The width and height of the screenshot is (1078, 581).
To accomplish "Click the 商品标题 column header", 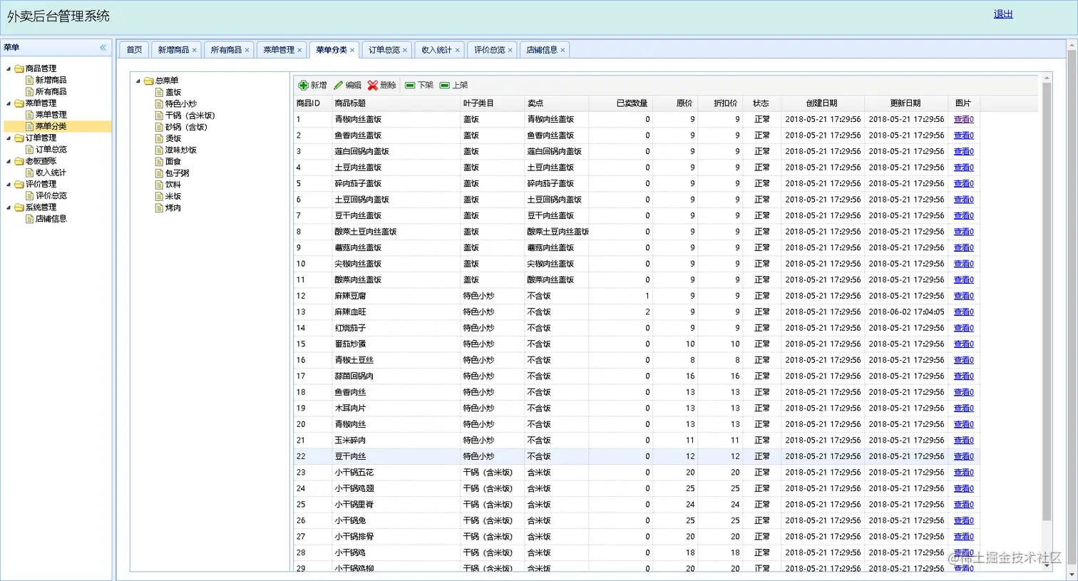I will (396, 103).
